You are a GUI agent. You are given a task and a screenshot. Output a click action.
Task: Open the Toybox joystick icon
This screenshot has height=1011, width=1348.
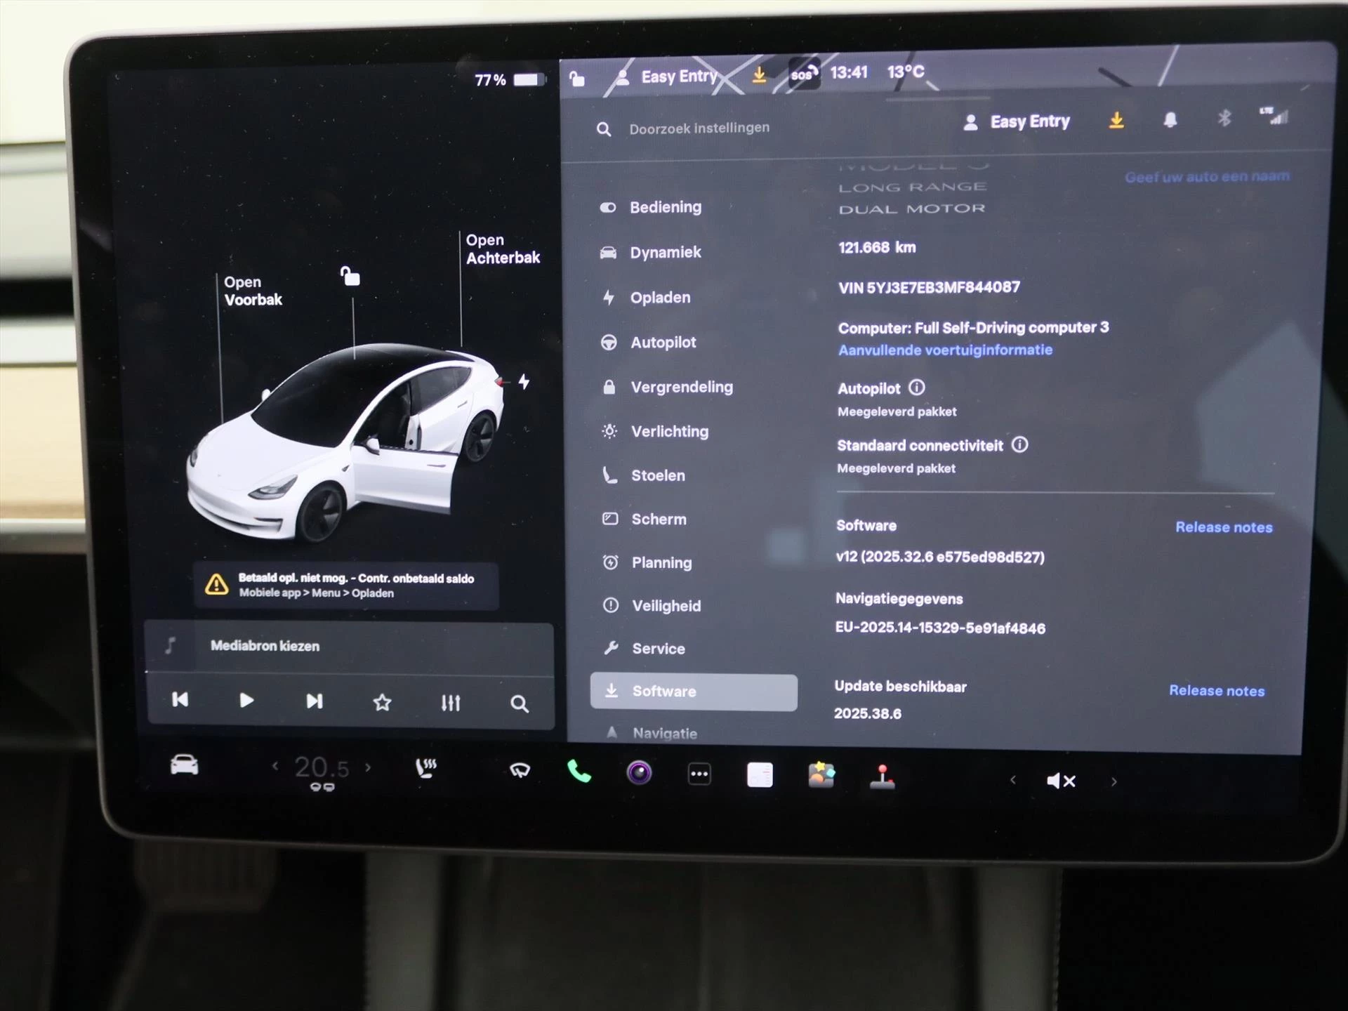883,776
